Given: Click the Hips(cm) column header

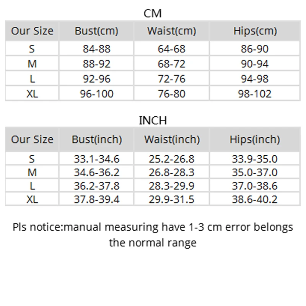Looking at the screenshot, I should click(x=255, y=31).
